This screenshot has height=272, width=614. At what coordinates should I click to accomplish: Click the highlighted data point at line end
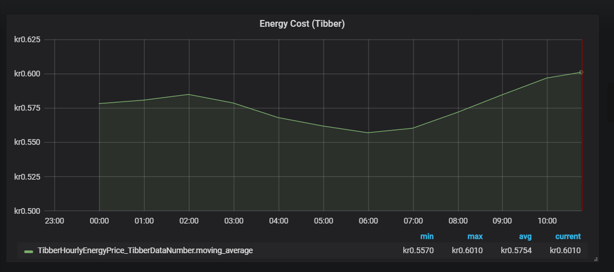coord(581,72)
